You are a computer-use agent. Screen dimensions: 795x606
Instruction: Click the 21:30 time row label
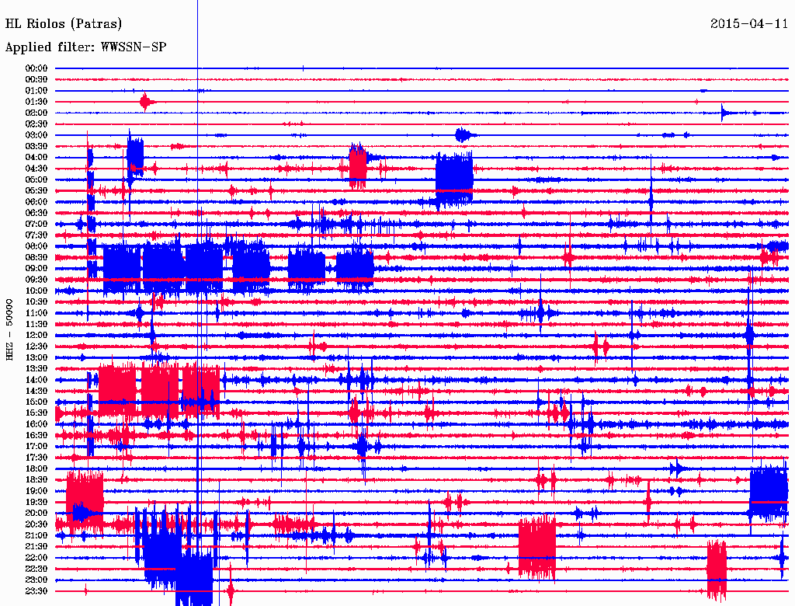click(x=36, y=546)
